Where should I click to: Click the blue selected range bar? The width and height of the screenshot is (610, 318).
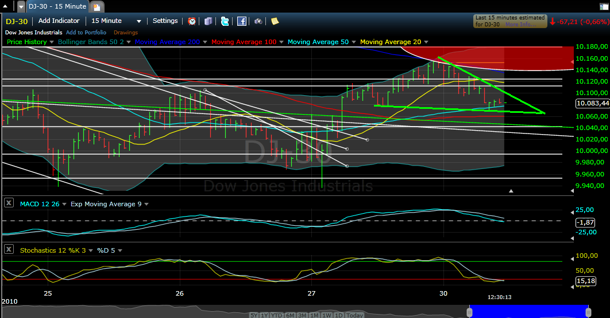point(529,311)
